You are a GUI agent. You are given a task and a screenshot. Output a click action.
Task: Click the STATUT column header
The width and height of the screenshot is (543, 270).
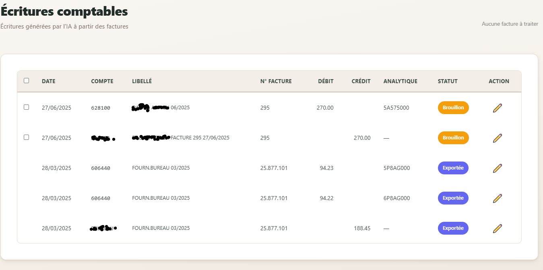click(x=448, y=81)
